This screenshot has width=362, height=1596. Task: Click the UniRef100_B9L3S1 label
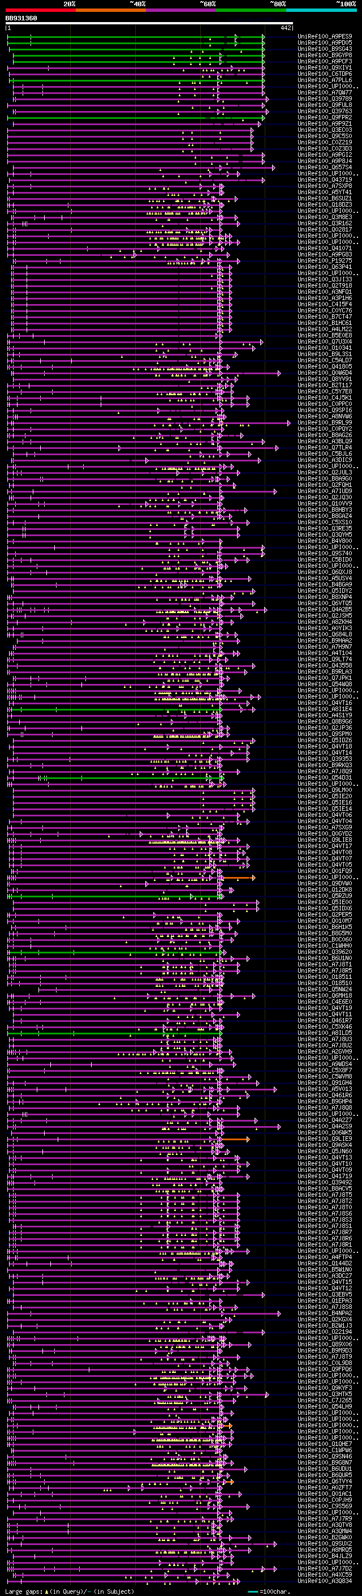325,354
